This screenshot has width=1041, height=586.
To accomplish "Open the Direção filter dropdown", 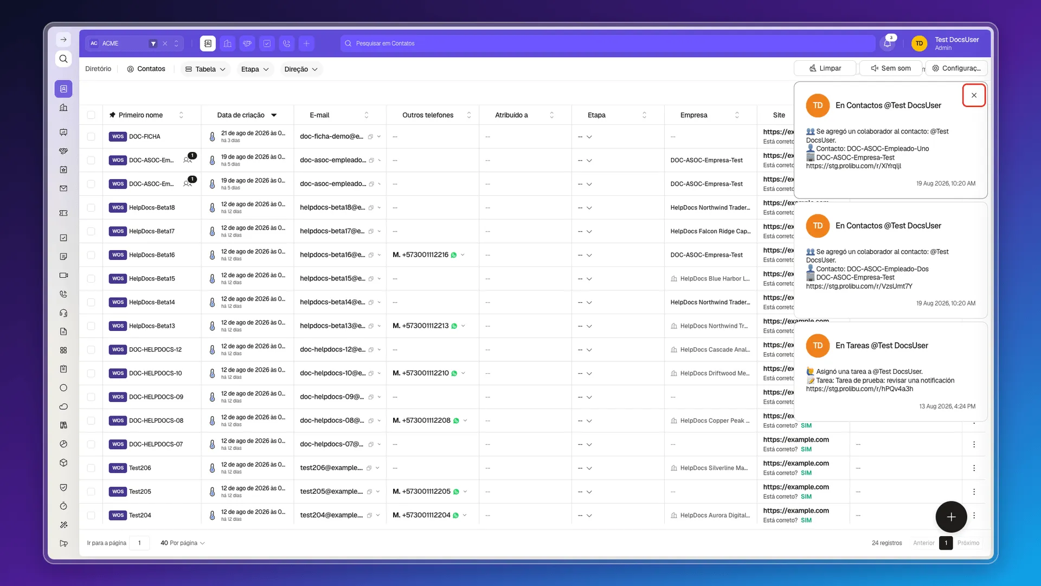I will point(301,69).
